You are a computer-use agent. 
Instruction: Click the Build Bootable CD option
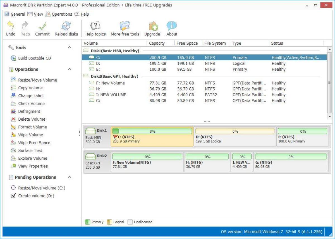(x=31, y=58)
